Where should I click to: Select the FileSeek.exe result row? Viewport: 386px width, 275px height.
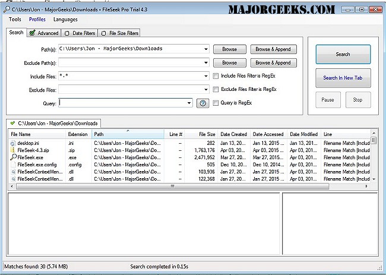click(x=189, y=157)
